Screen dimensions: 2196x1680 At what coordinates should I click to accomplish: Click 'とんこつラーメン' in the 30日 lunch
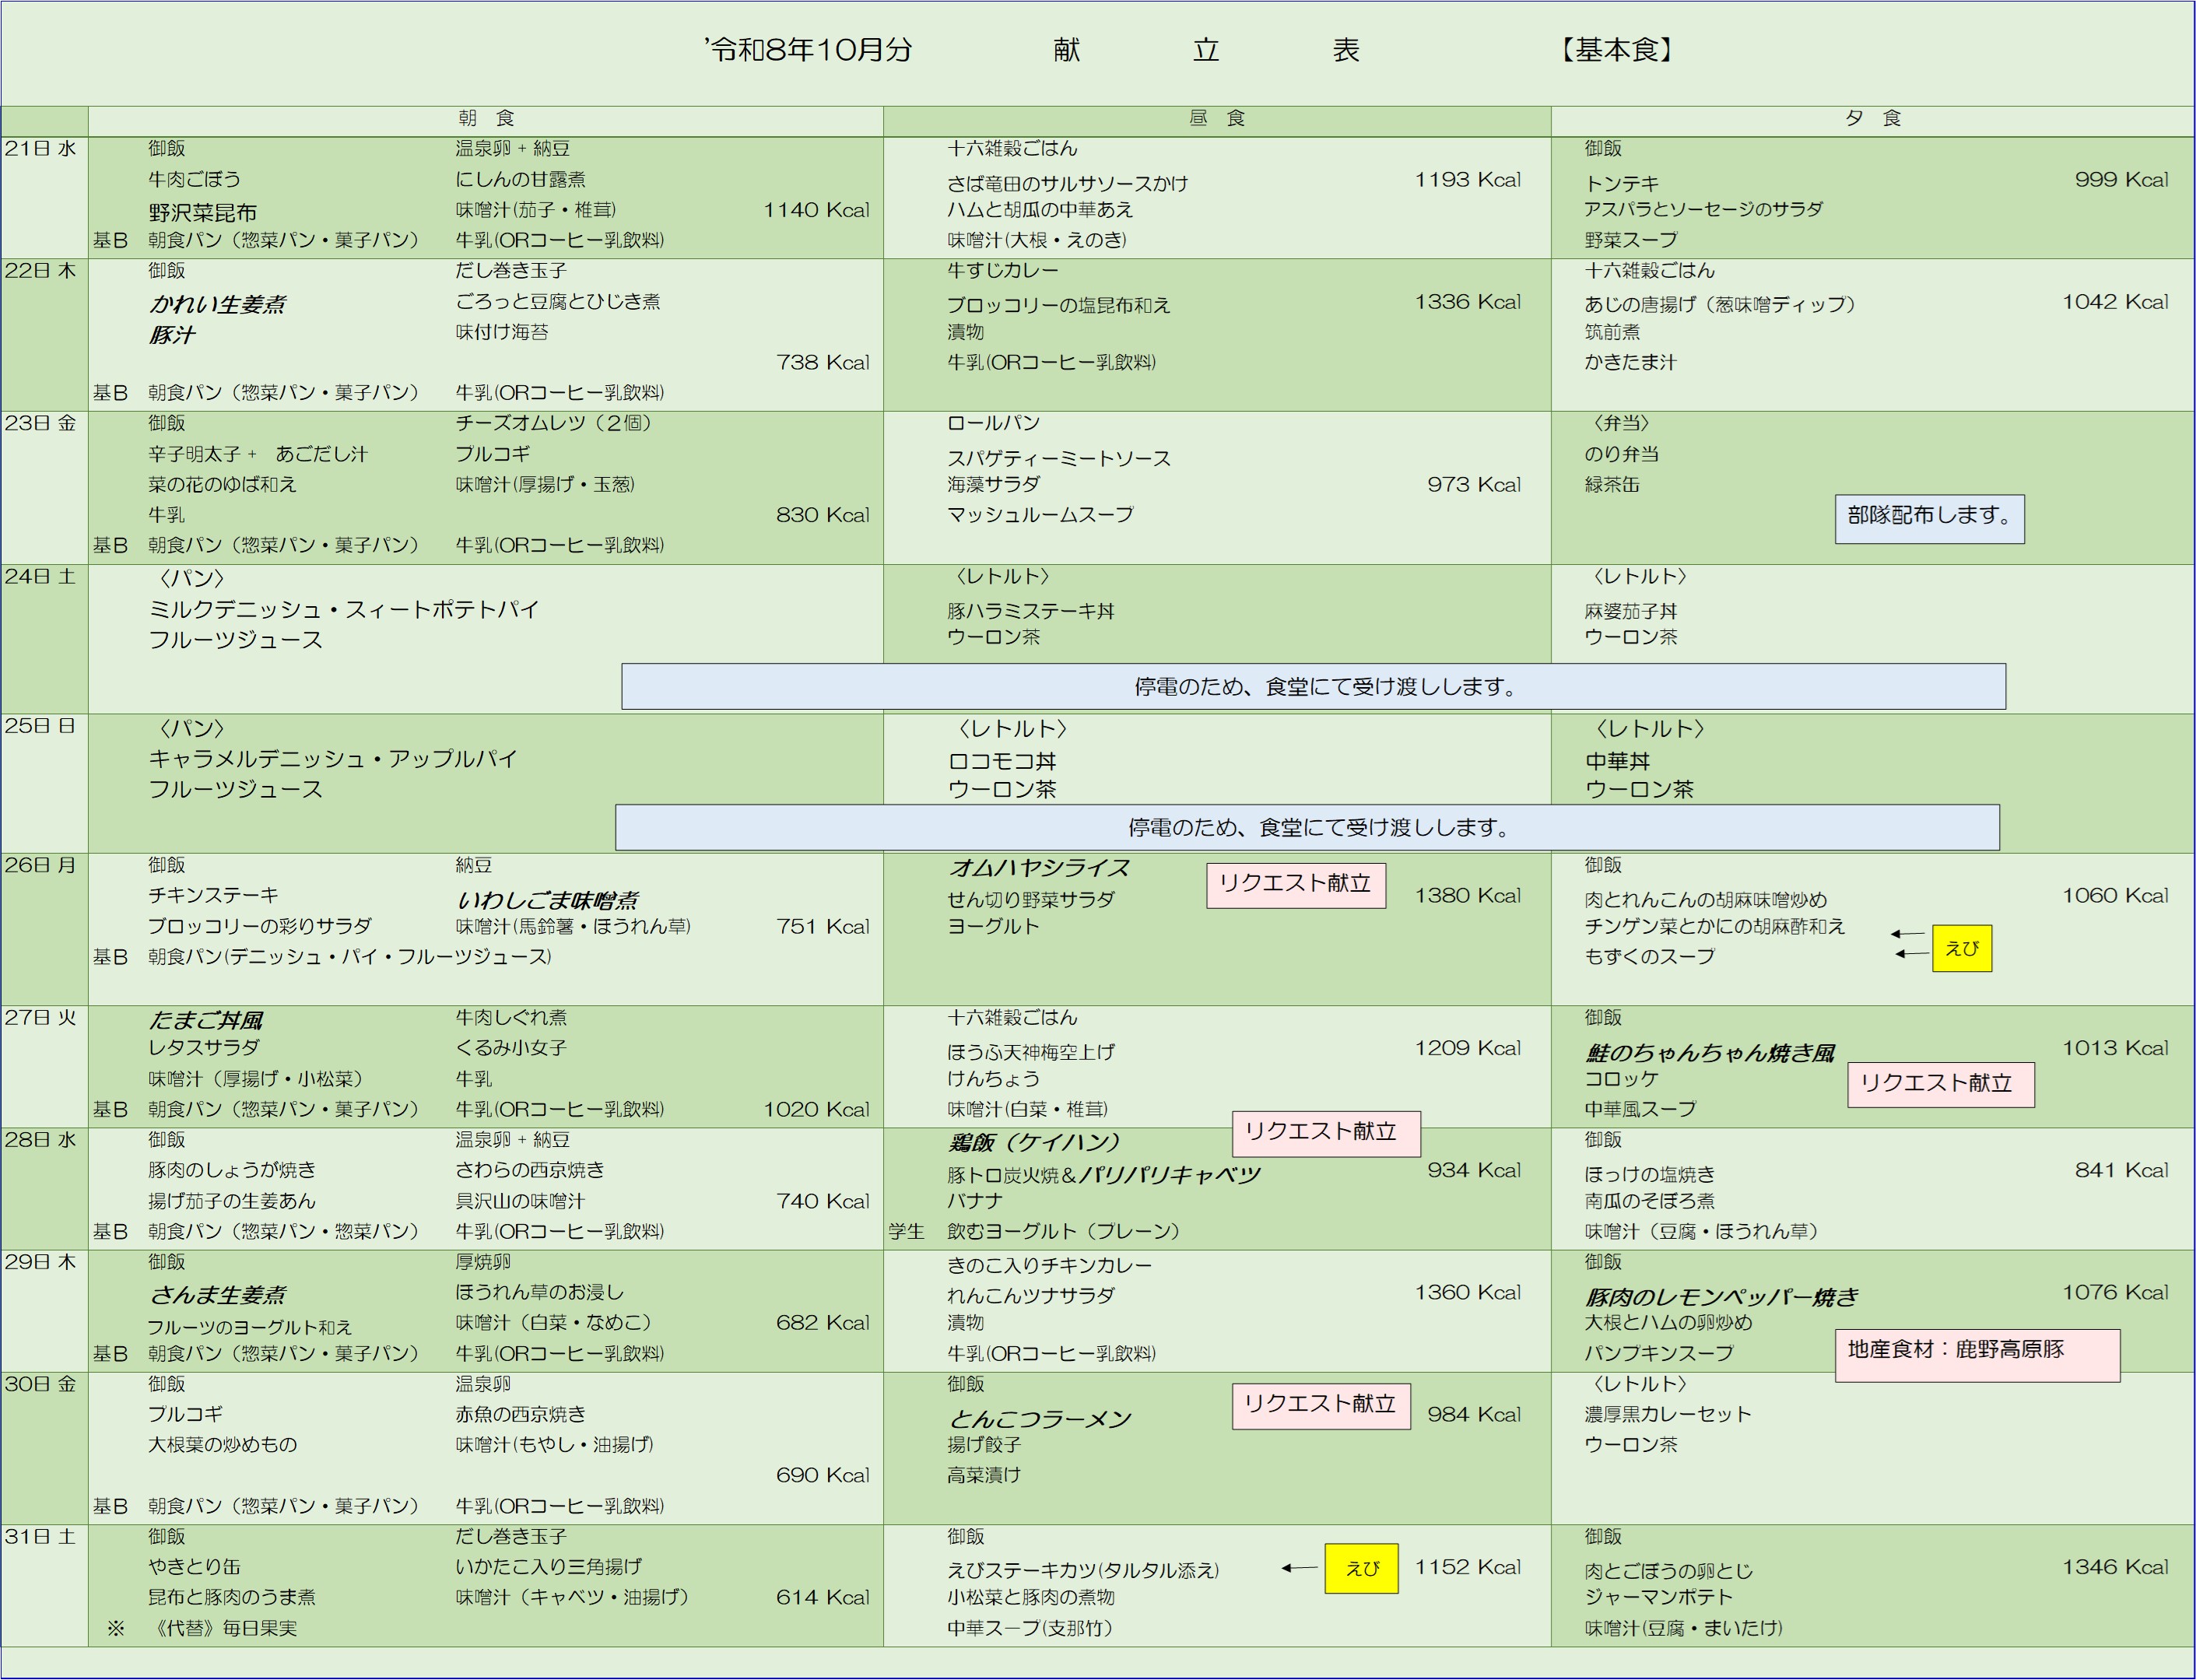click(x=1039, y=1419)
